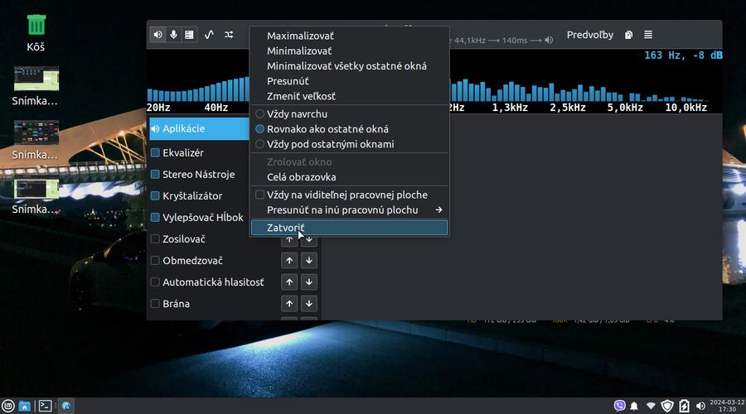The height and width of the screenshot is (414, 746).
Task: Open the Linux Mint start menu
Action: pos(8,406)
